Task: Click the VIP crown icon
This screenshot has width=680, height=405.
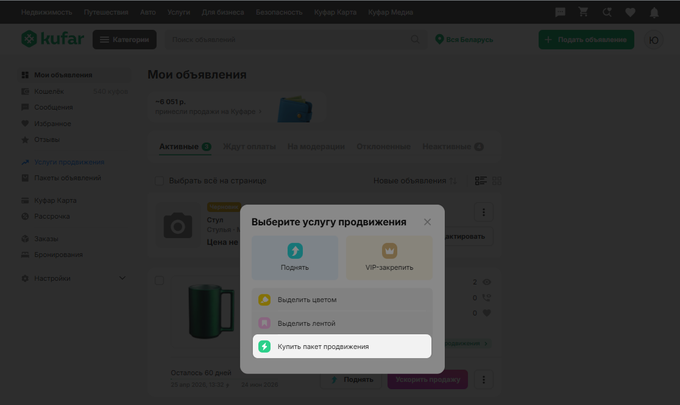Action: [389, 251]
